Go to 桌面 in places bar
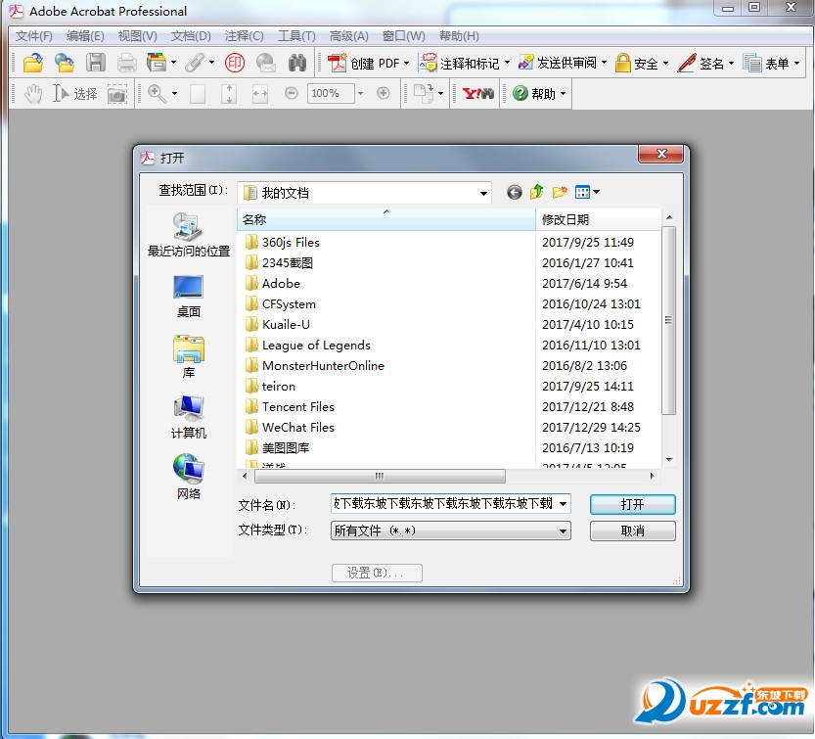This screenshot has height=739, width=815. [188, 297]
